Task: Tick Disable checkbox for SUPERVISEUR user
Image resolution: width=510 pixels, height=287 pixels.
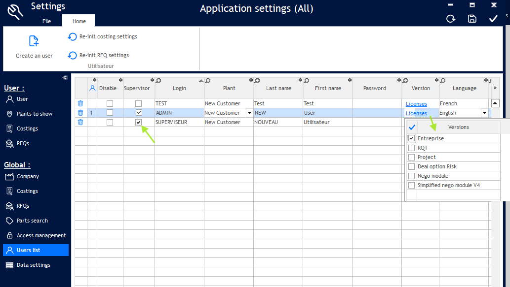Action: pyautogui.click(x=110, y=122)
